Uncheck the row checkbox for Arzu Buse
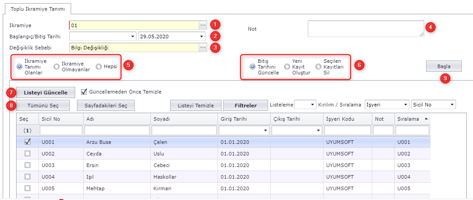This screenshot has width=473, height=200. click(x=27, y=142)
